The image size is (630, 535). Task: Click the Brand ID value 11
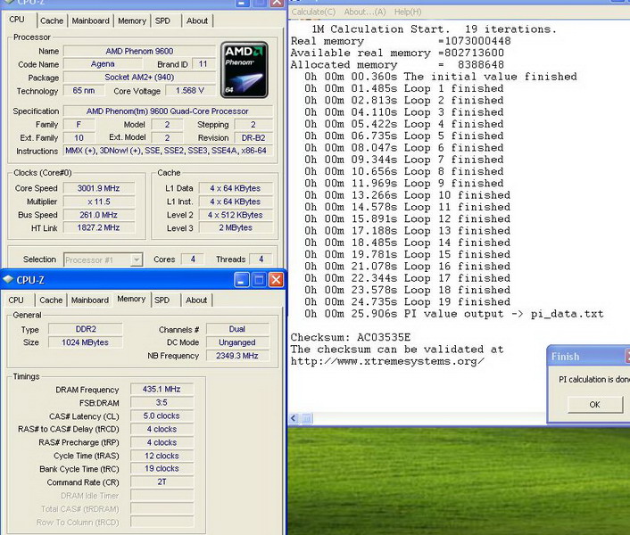point(203,64)
